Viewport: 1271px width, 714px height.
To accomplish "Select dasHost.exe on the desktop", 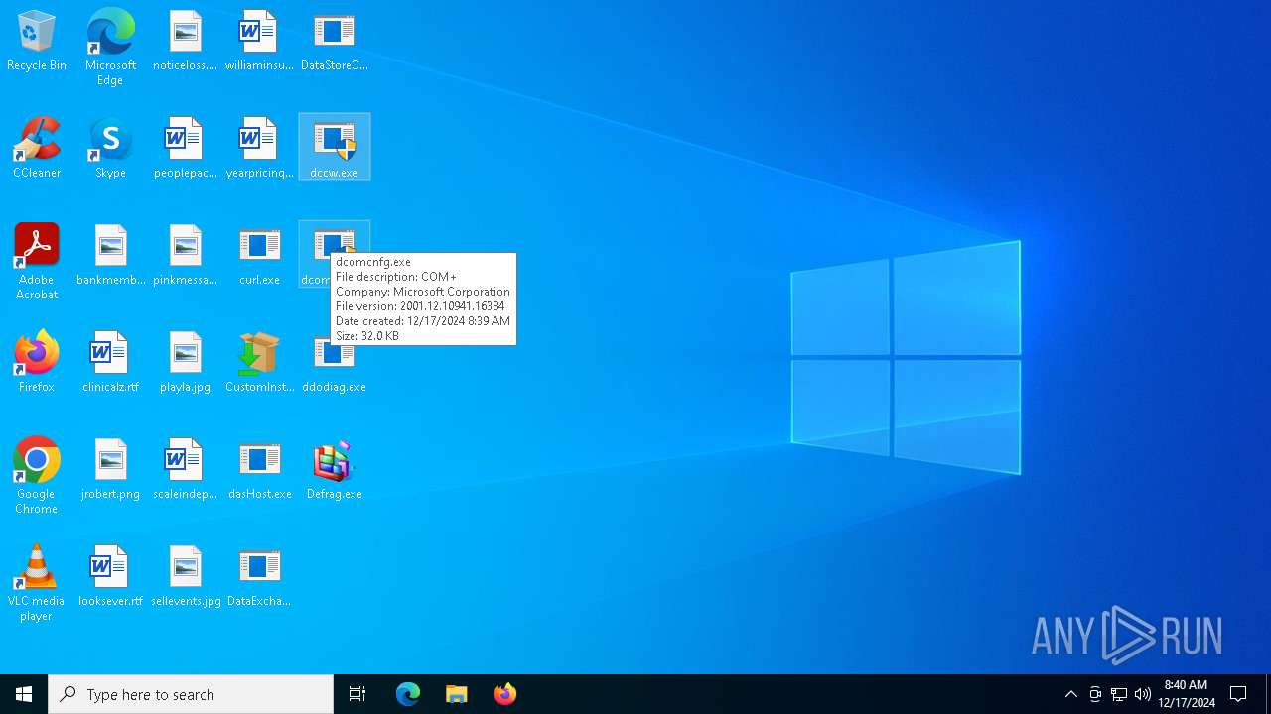I will coord(259,470).
